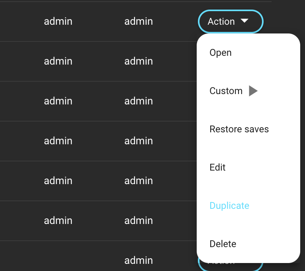Image resolution: width=305 pixels, height=271 pixels.
Task: Expand the Custom submenu arrow
Action: coord(253,91)
